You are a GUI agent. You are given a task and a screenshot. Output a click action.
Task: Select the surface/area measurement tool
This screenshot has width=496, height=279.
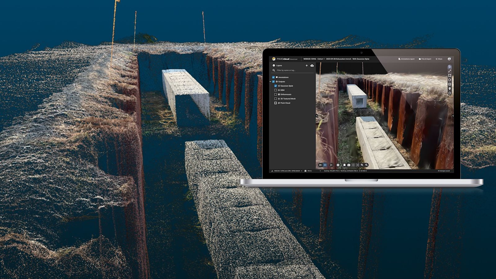[x=450, y=75]
